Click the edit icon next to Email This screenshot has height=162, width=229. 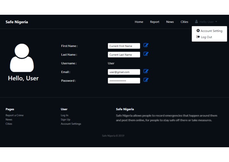146,71
